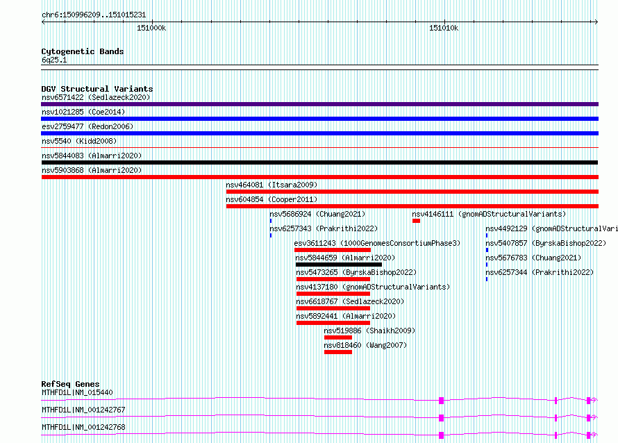
Task: Open the esv2759477 (Redon2006) label
Action: click(87, 126)
